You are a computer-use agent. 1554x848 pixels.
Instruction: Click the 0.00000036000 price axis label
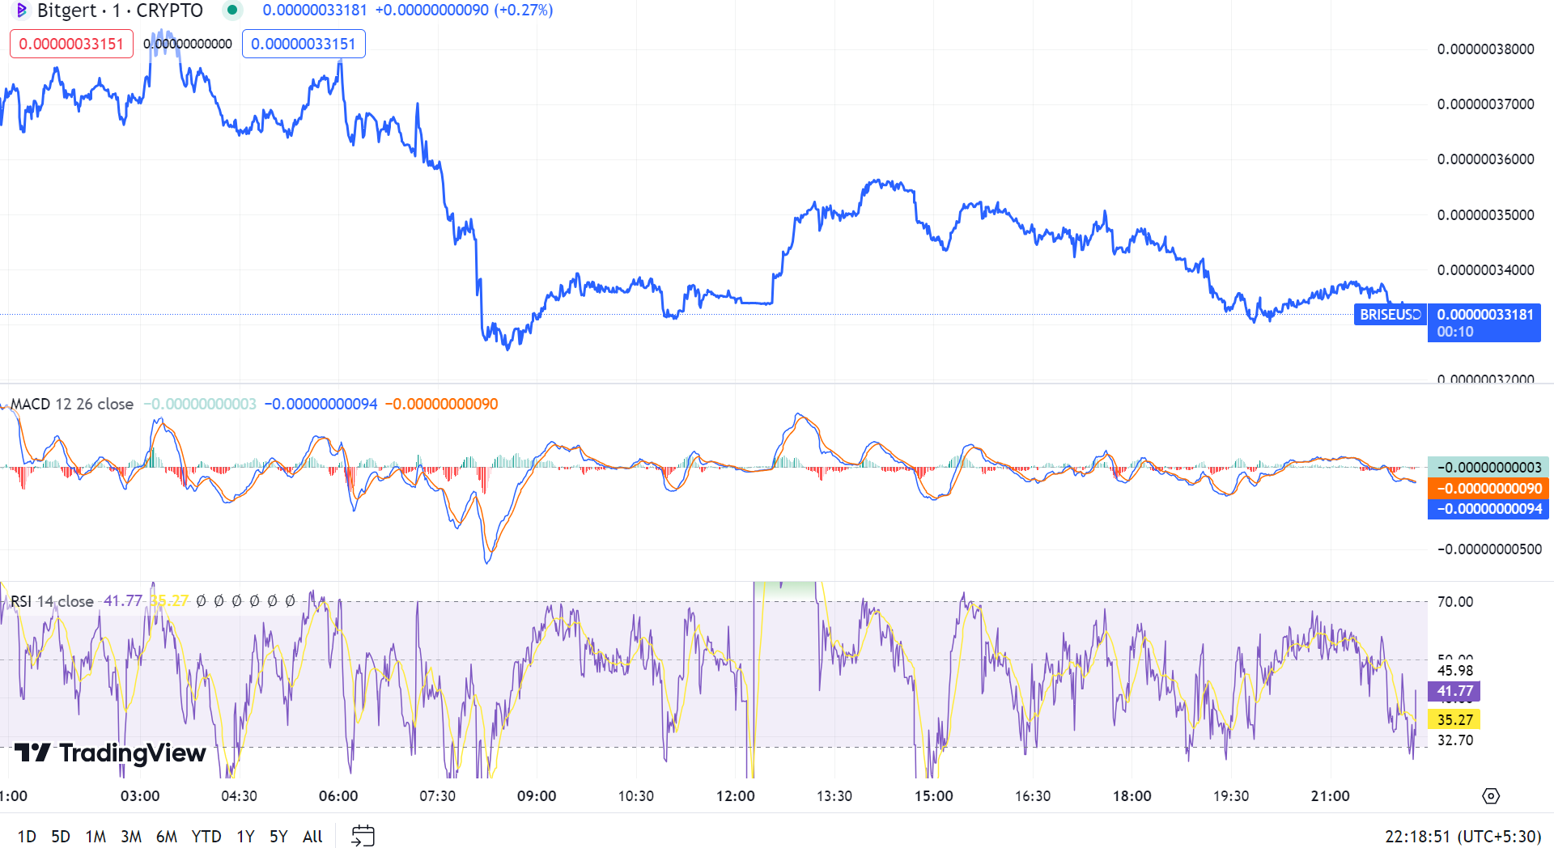1485,159
